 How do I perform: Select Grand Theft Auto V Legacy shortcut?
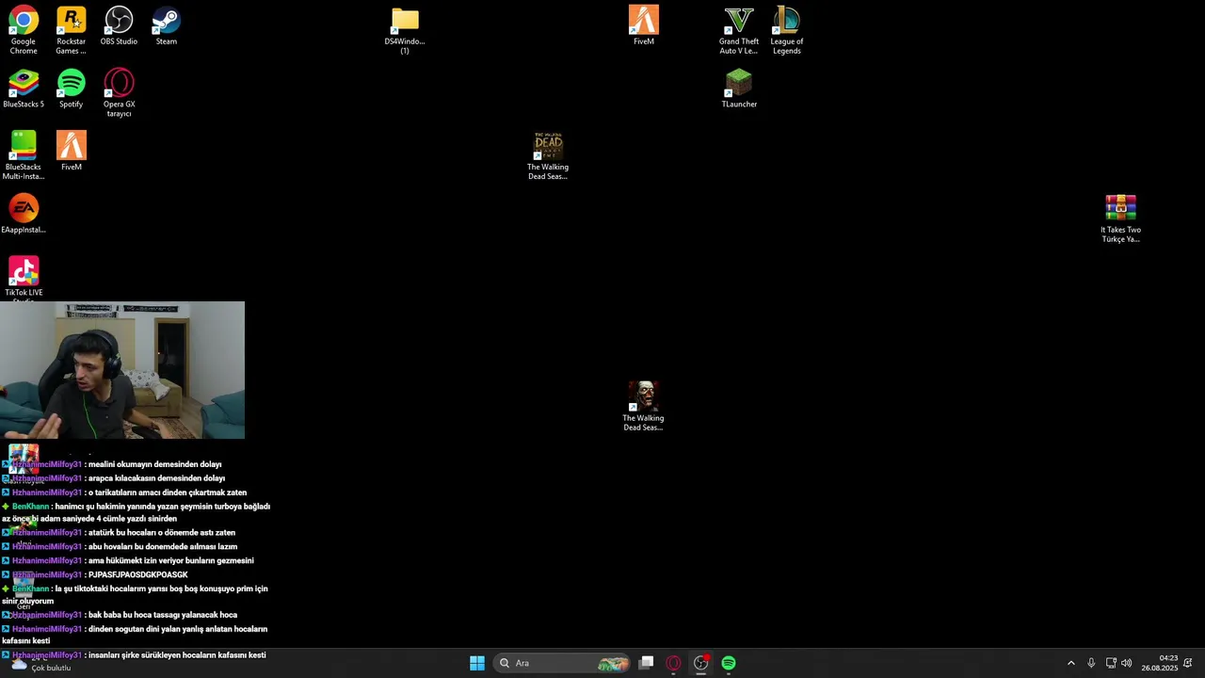pyautogui.click(x=739, y=30)
